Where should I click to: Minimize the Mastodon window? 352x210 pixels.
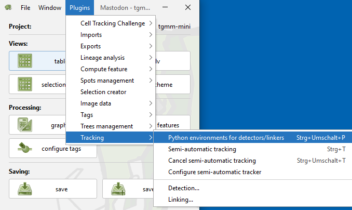(x=165, y=7)
